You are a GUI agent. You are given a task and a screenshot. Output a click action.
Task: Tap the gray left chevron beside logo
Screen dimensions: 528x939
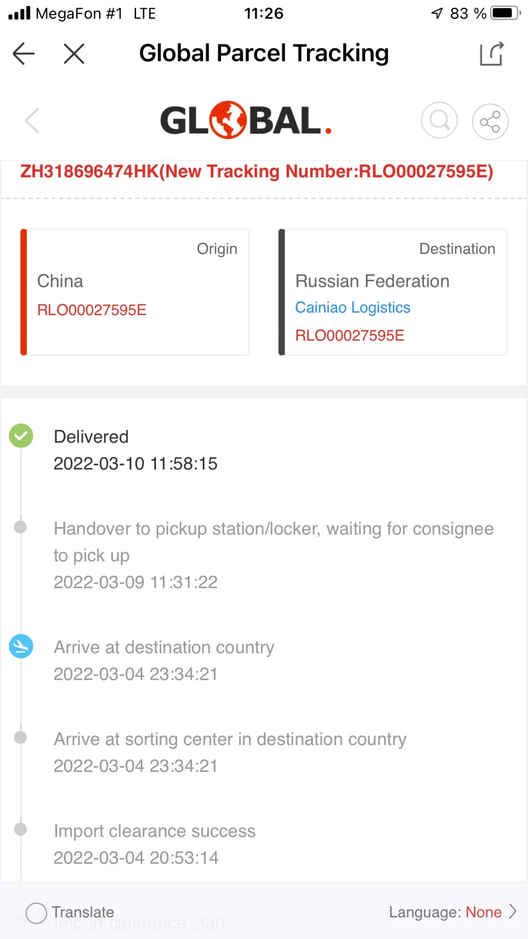pos(32,121)
